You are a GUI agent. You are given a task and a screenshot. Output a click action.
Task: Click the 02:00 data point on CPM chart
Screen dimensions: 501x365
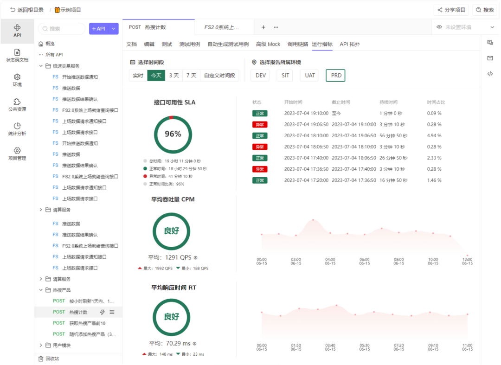pyautogui.click(x=296, y=236)
